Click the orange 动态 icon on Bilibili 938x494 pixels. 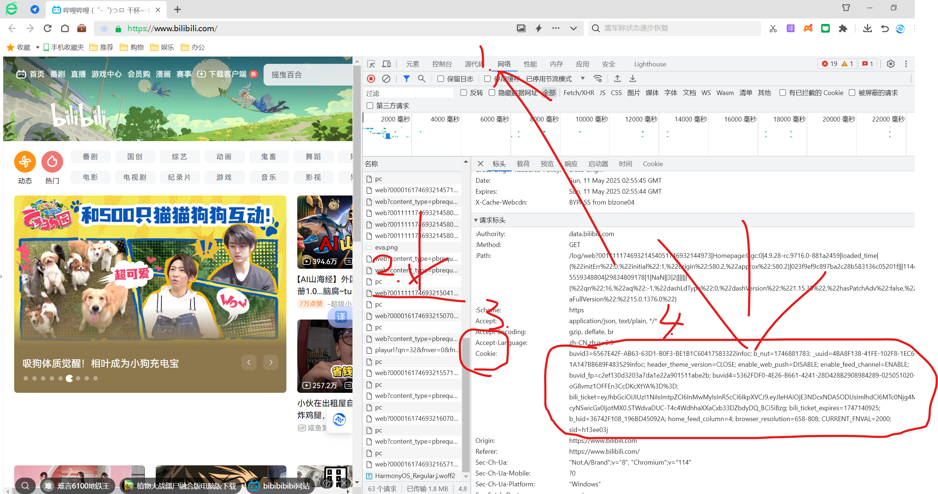point(25,161)
